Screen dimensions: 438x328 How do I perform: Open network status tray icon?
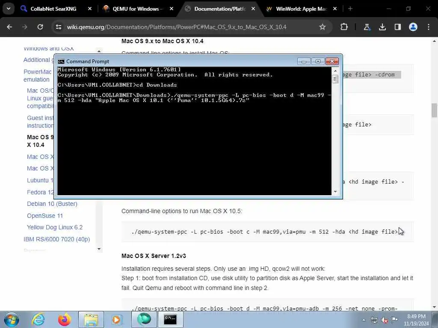tap(374, 320)
